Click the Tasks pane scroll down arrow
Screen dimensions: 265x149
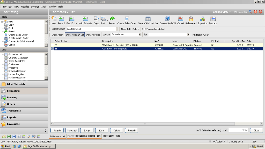click(46, 45)
